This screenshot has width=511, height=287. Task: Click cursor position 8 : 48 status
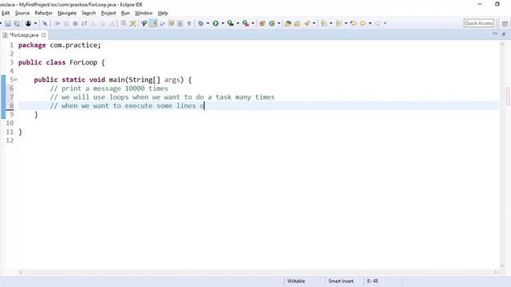pos(373,281)
